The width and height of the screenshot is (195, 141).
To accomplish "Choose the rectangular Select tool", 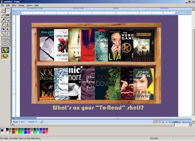I will click(8, 10).
